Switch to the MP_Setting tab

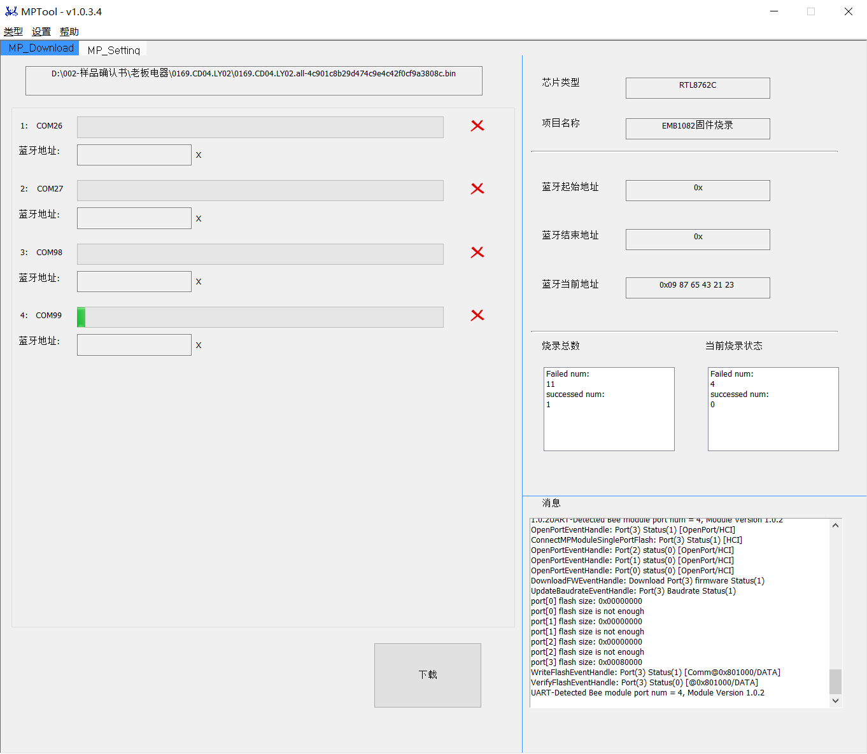pyautogui.click(x=113, y=50)
